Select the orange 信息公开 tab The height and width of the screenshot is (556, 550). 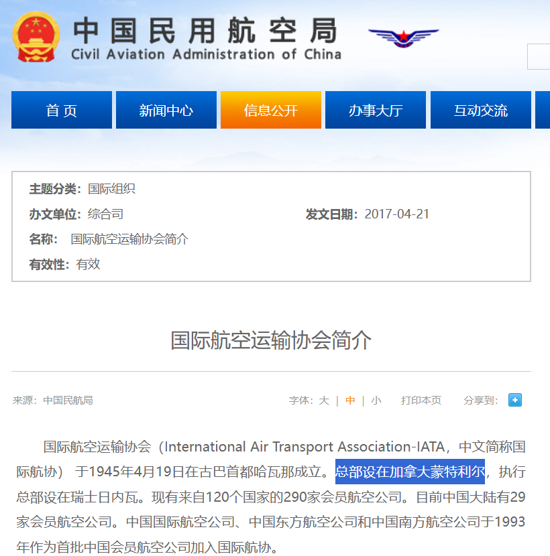coord(271,111)
